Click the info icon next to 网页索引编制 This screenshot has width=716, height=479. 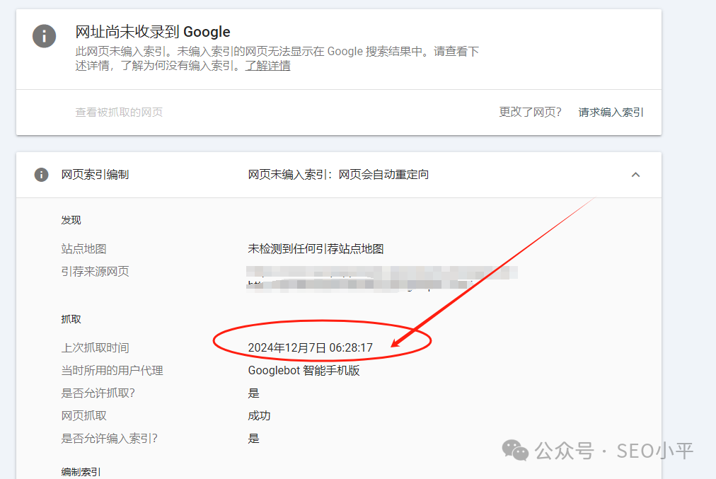[42, 175]
